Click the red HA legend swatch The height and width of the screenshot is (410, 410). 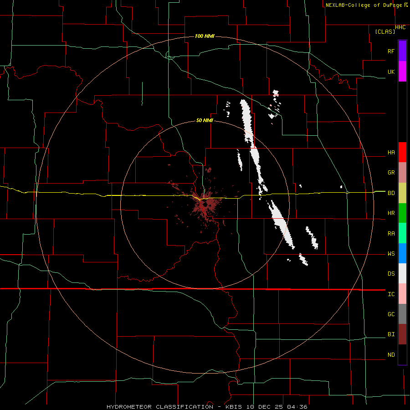pyautogui.click(x=402, y=152)
